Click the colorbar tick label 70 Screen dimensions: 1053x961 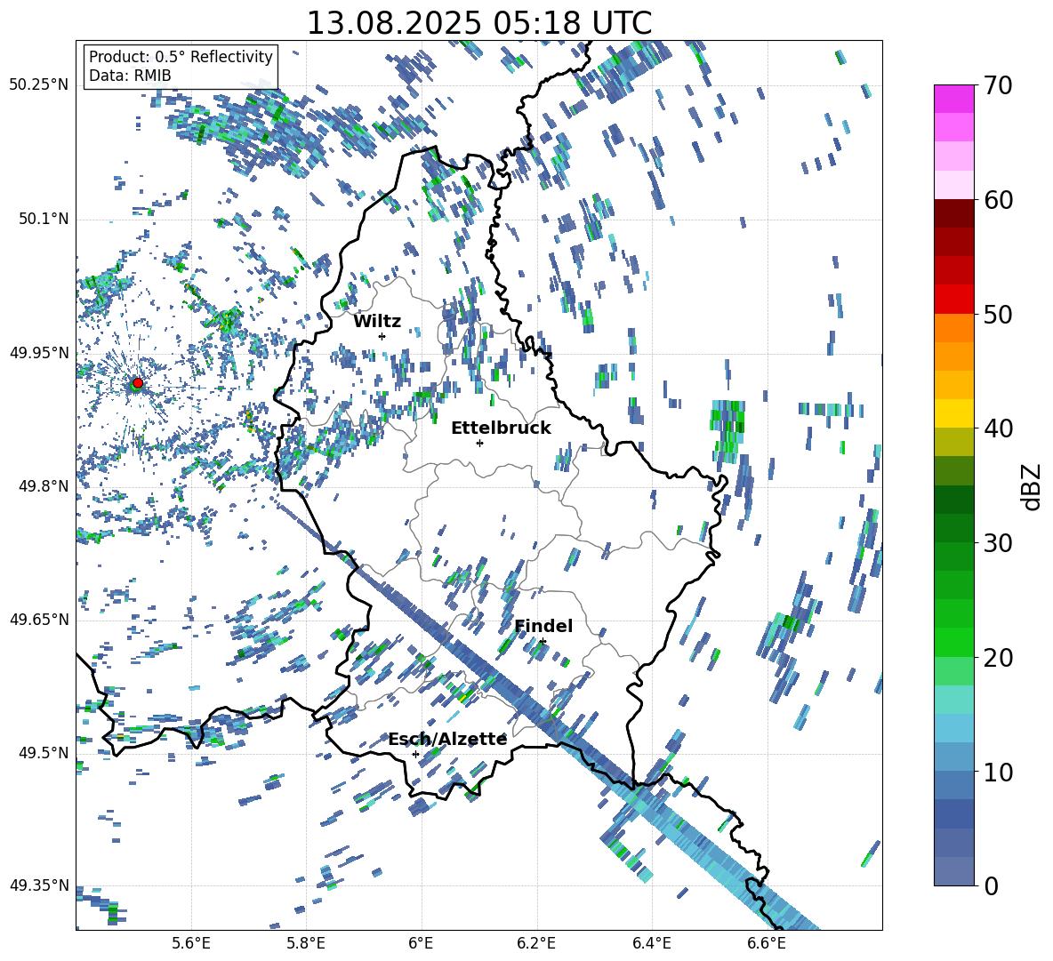pyautogui.click(x=997, y=86)
